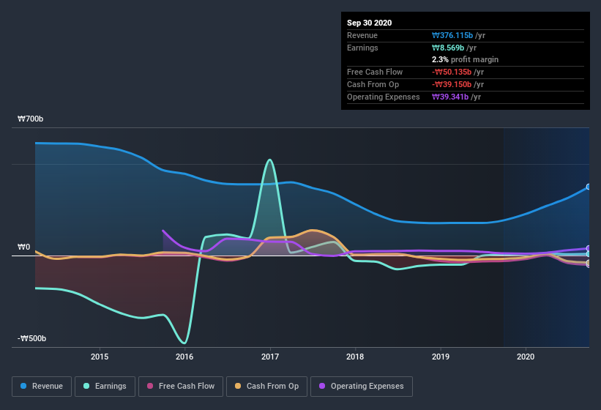Viewport: 601px width, 410px height.
Task: Toggle the Earnings legend button
Action: (105, 387)
